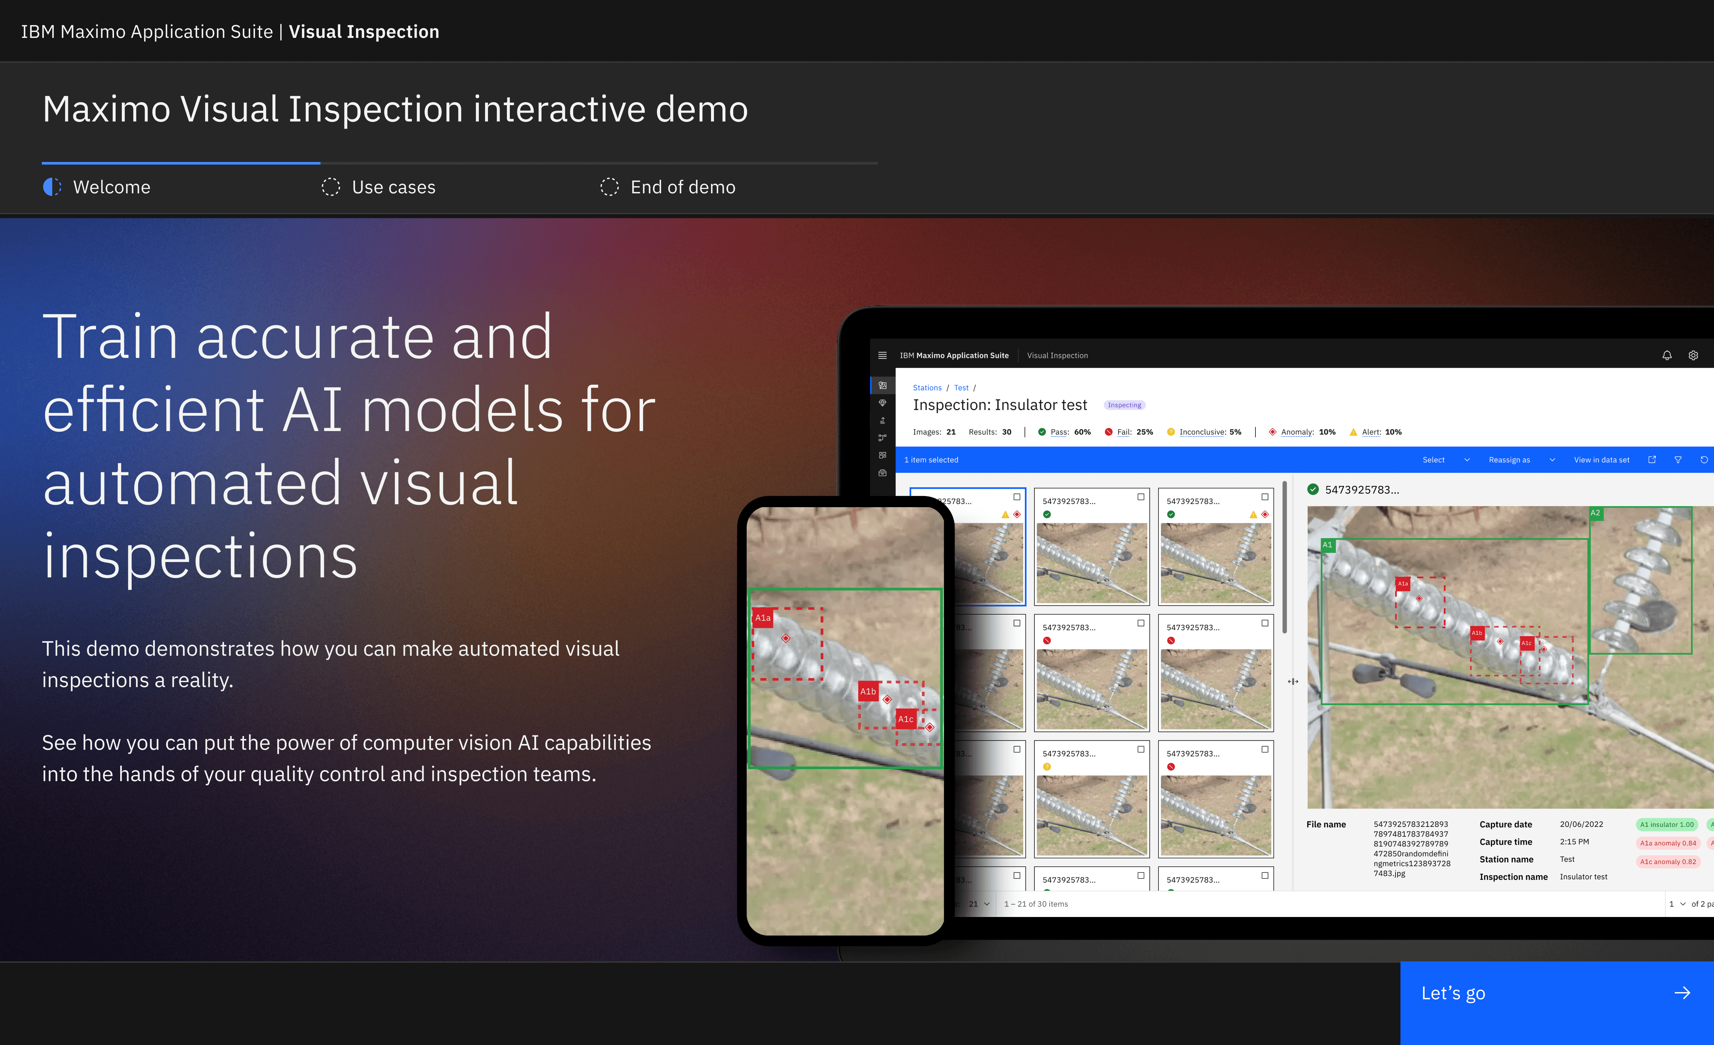This screenshot has width=1714, height=1045.
Task: Check the middle-row center thumbnail's checkbox
Action: (x=1141, y=623)
